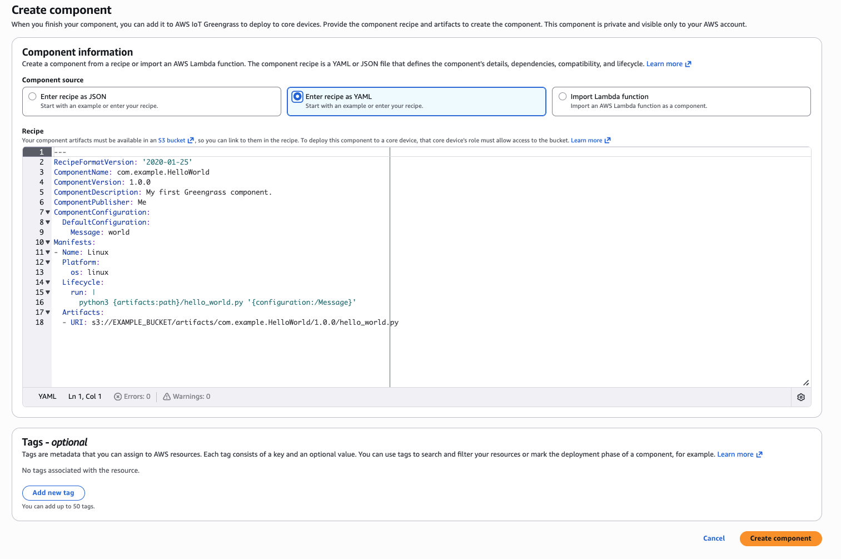841x559 pixels.
Task: Collapse Platform fold arrow on line 12
Action: point(48,262)
